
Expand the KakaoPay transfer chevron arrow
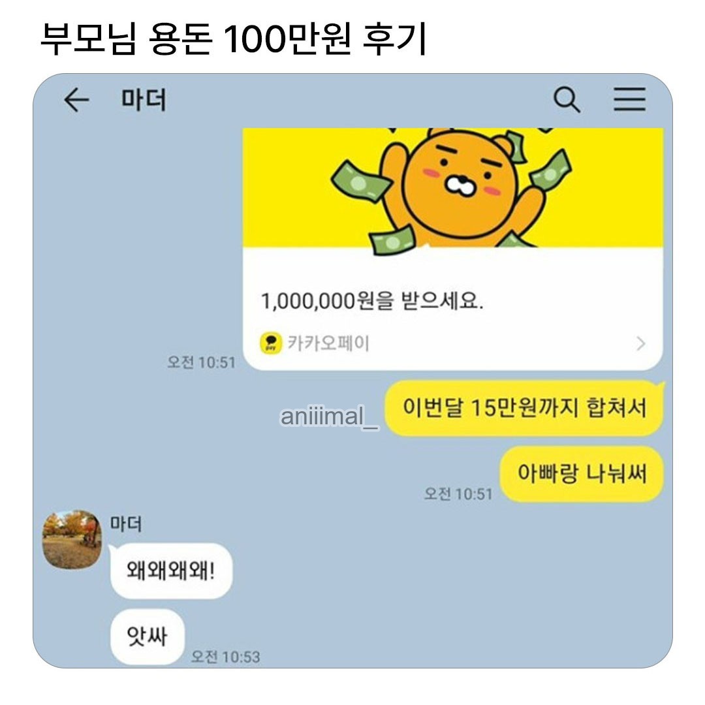pyautogui.click(x=641, y=344)
